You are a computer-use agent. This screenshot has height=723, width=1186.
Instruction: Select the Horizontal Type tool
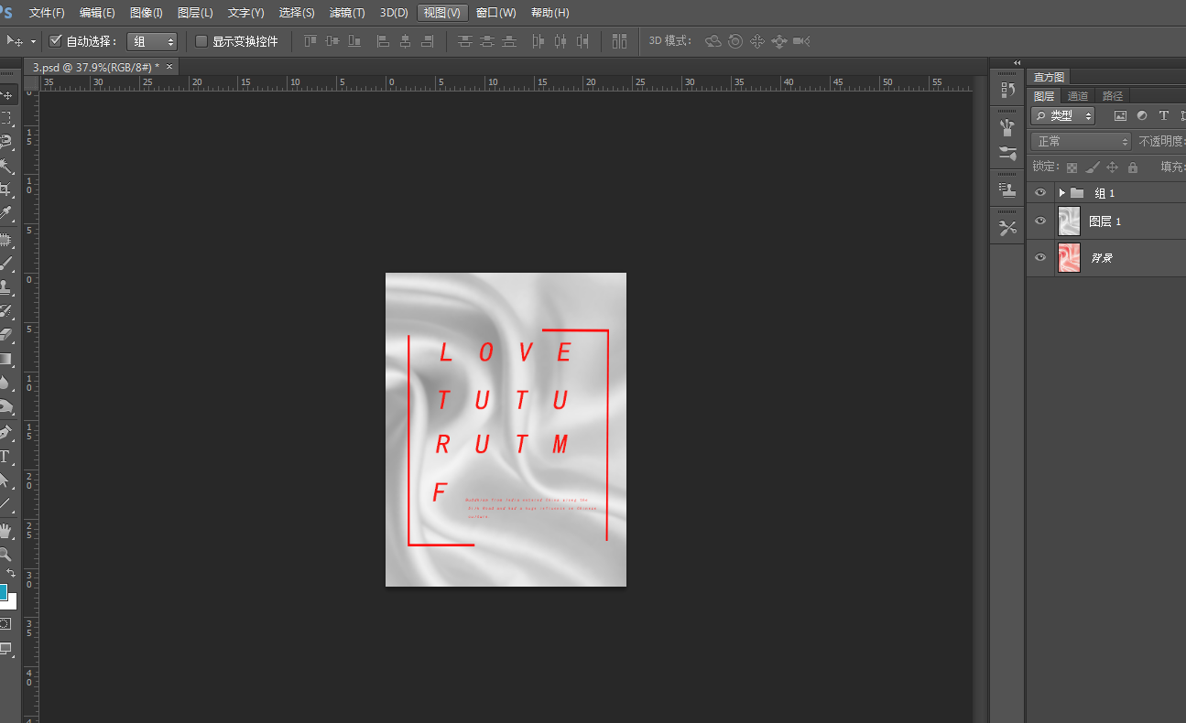click(x=6, y=457)
